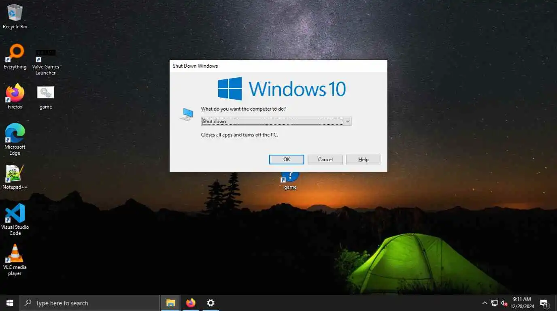The height and width of the screenshot is (311, 557).
Task: Cancel the Shut Down Windows dialog
Action: [325, 160]
